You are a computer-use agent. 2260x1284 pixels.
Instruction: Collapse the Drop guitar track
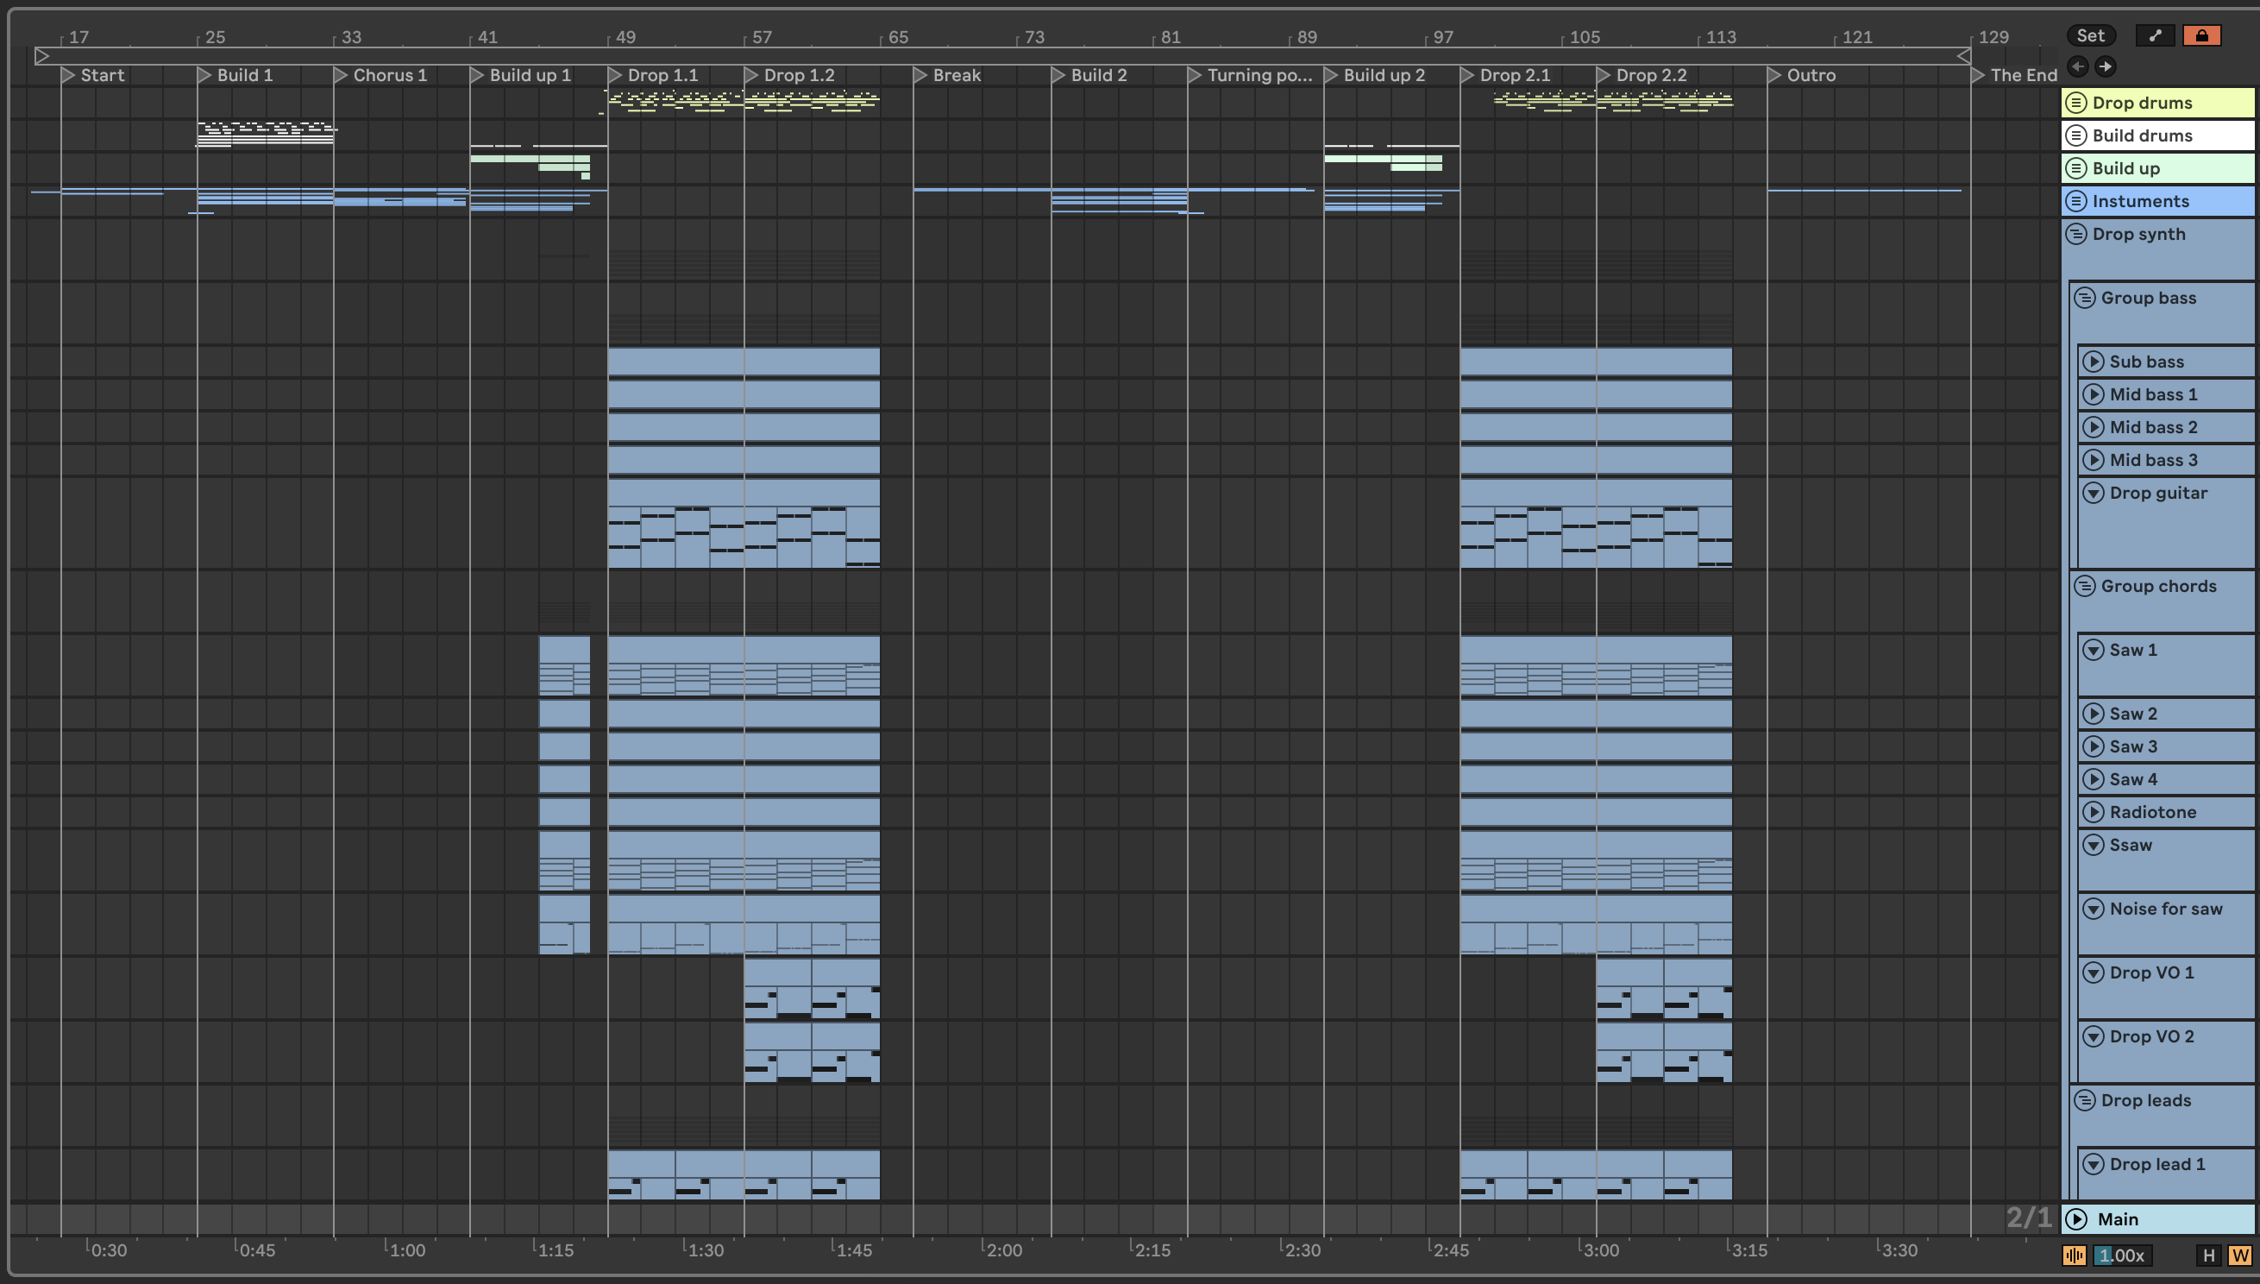(x=2094, y=493)
